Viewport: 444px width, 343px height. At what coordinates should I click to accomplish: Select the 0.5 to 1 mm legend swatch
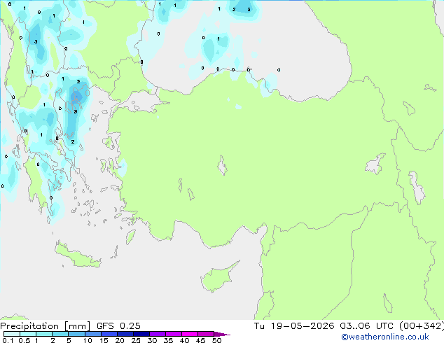[x=28, y=334]
